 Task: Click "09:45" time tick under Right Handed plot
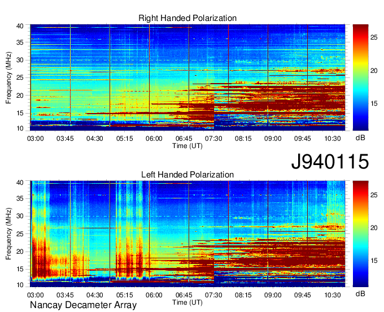[x=303, y=138]
